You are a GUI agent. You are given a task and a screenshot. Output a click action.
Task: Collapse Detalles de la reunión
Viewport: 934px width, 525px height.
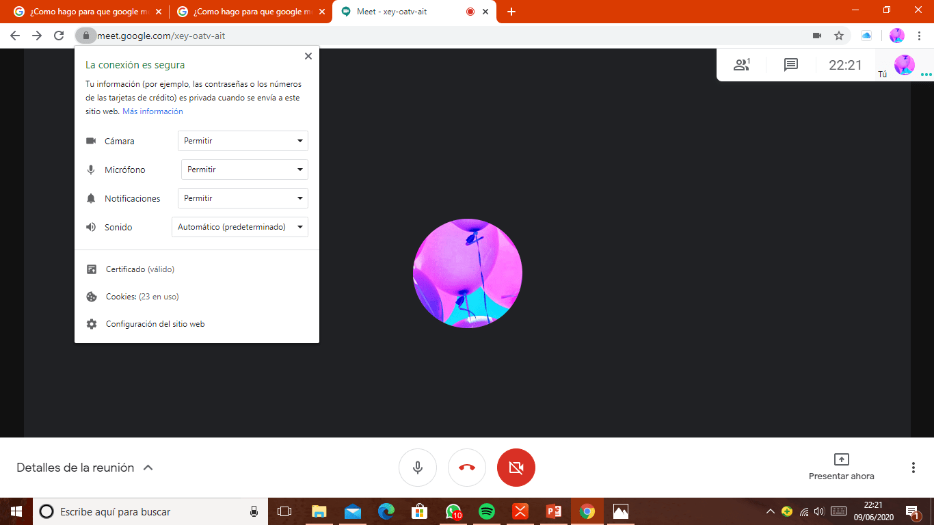(148, 468)
